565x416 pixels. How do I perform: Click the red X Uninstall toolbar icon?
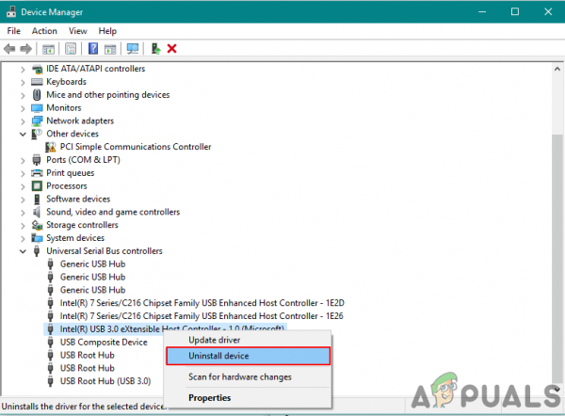pyautogui.click(x=172, y=49)
